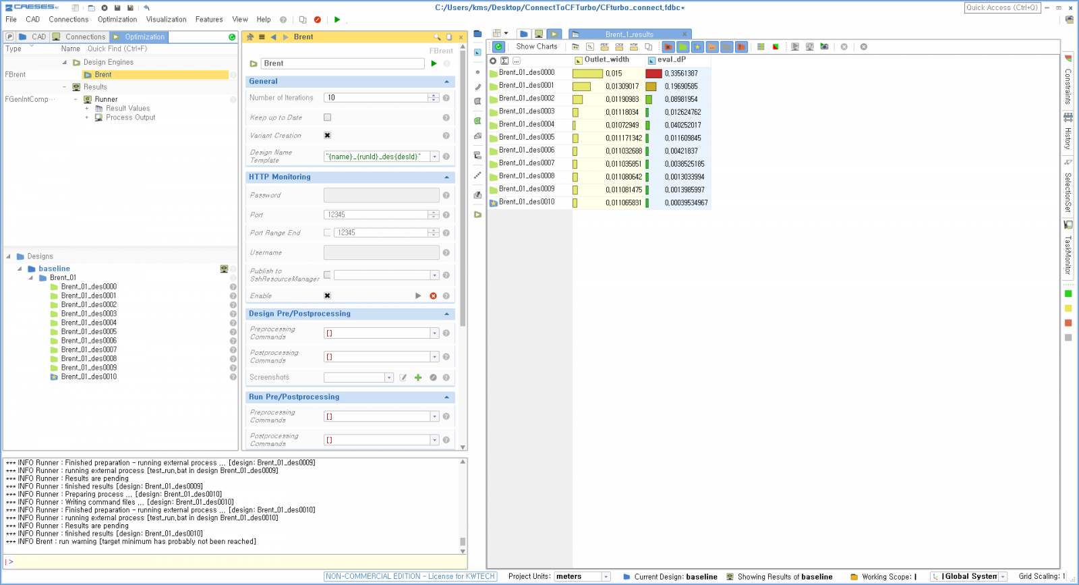Toggle the HTTP Monitoring Enable checkbox
The height and width of the screenshot is (585, 1079).
pyautogui.click(x=328, y=296)
